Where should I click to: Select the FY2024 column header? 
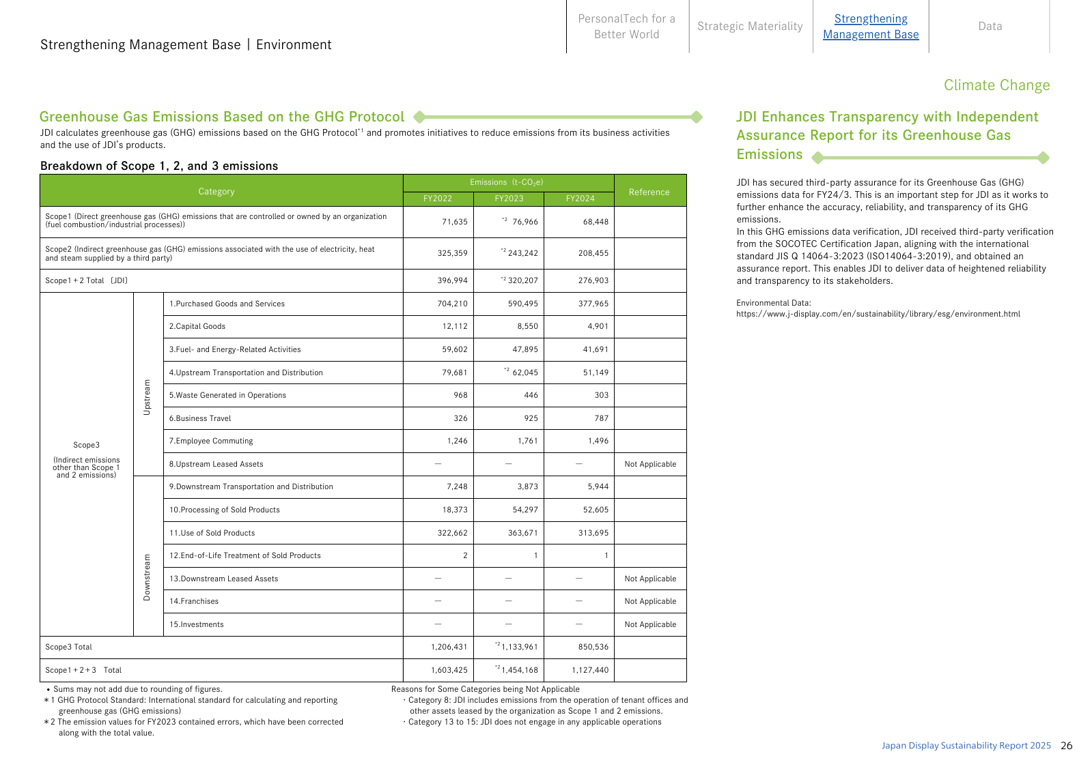pyautogui.click(x=580, y=199)
